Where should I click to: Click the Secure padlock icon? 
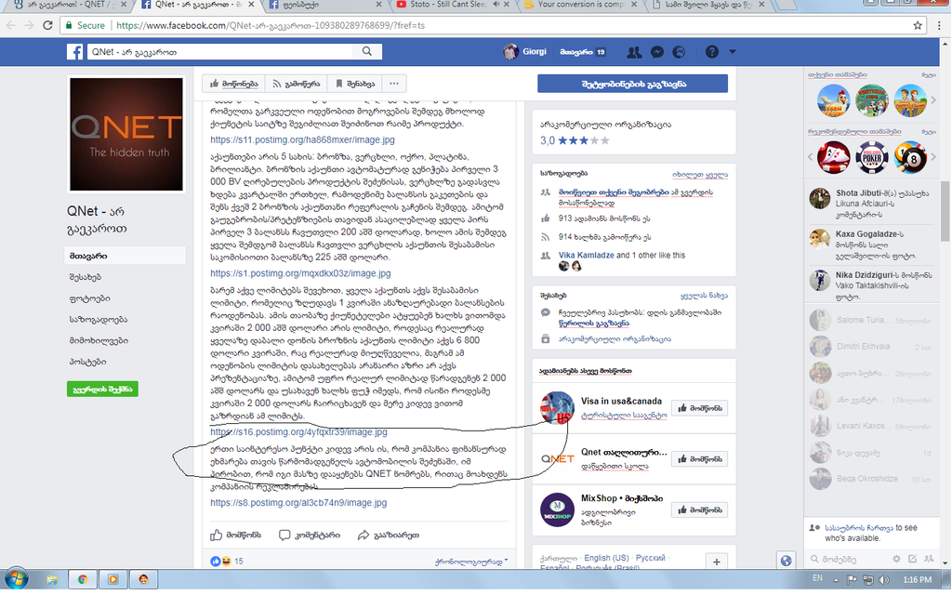69,25
